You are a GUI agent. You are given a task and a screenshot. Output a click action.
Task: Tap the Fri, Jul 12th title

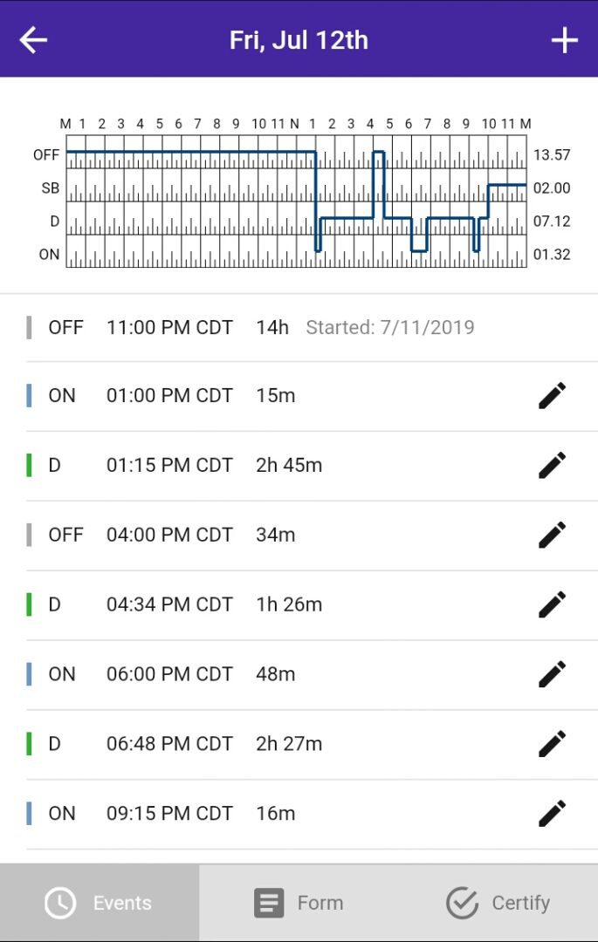click(299, 39)
